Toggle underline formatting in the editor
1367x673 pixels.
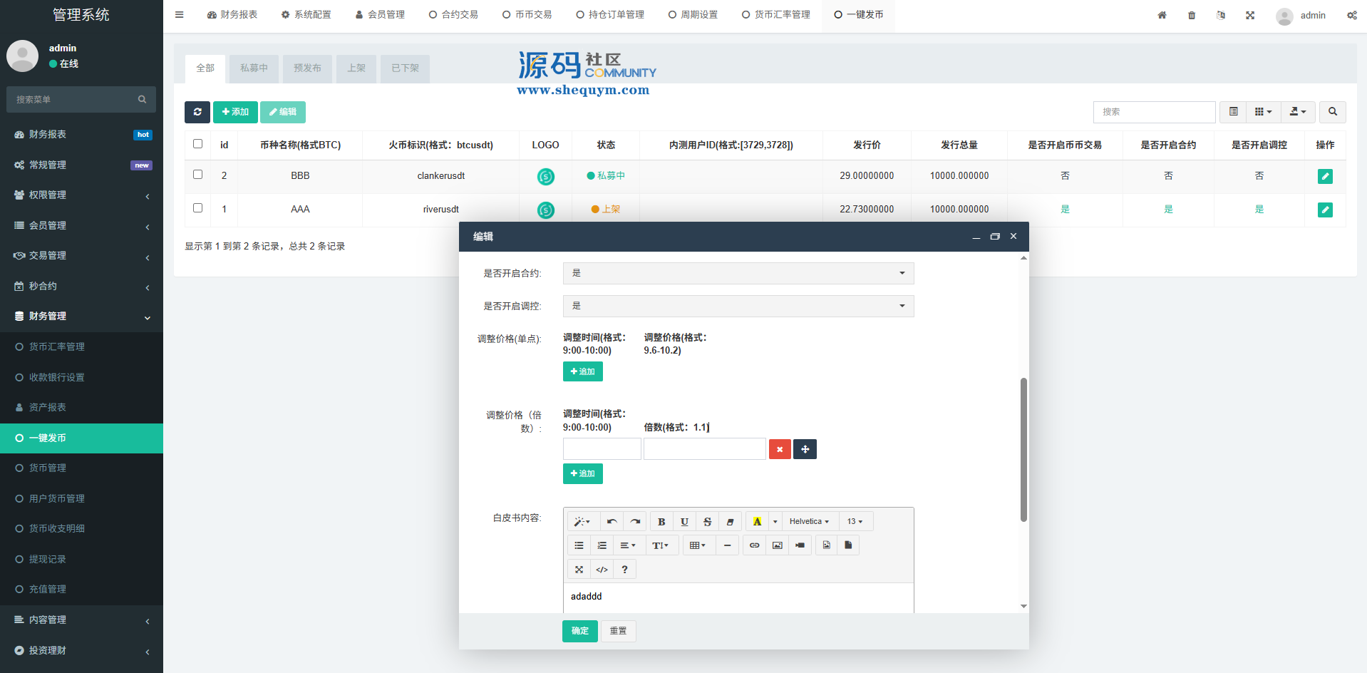click(684, 522)
